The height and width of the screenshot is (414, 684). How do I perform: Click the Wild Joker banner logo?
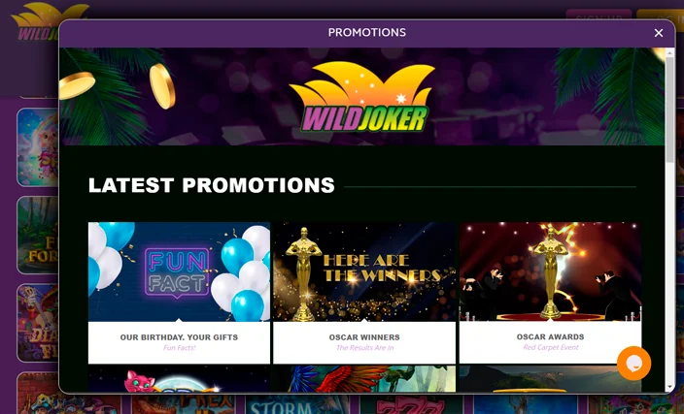[361, 97]
